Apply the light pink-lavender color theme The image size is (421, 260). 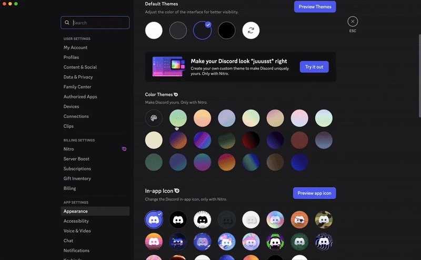[299, 118]
